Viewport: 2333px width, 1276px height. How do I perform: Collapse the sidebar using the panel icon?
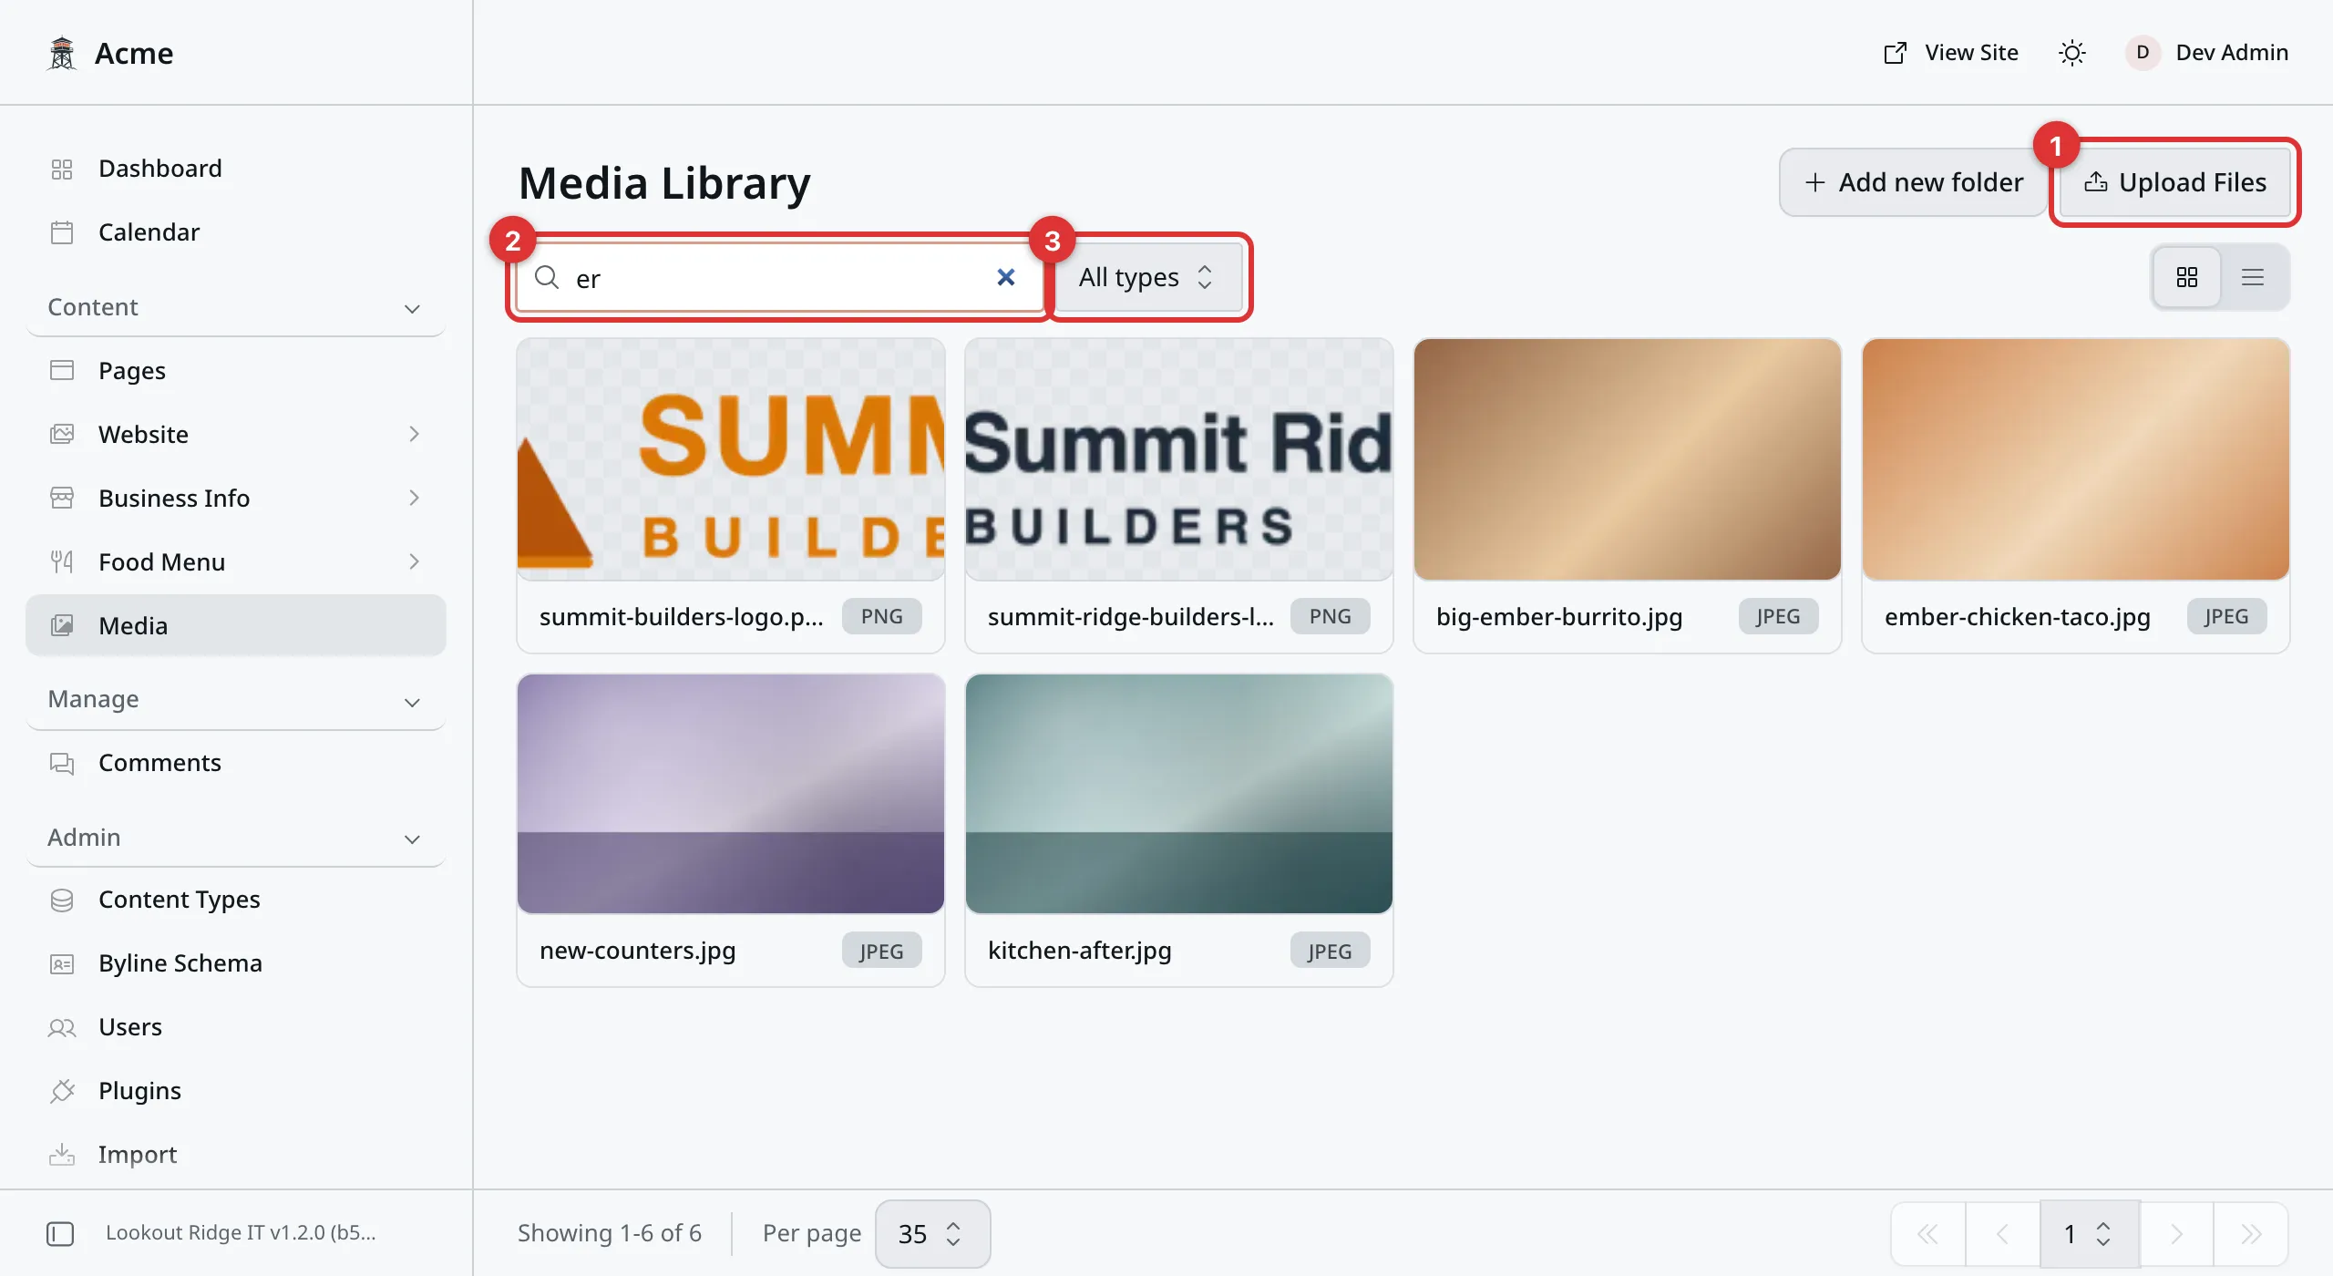click(60, 1233)
